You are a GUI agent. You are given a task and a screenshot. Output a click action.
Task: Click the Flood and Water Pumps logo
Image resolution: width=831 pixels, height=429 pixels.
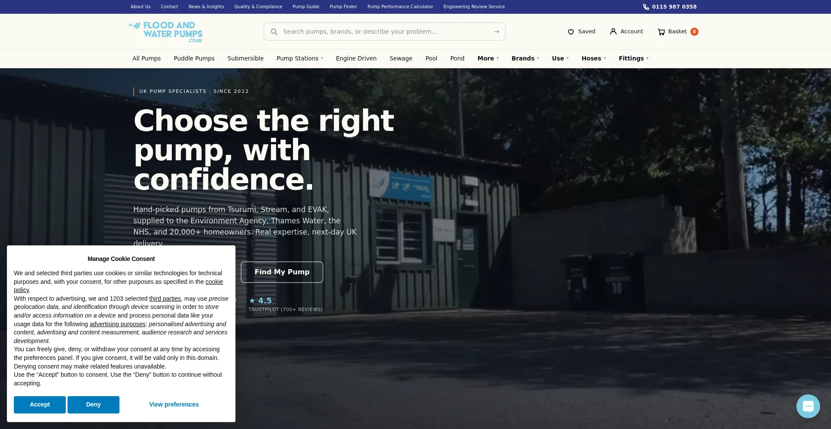166,32
